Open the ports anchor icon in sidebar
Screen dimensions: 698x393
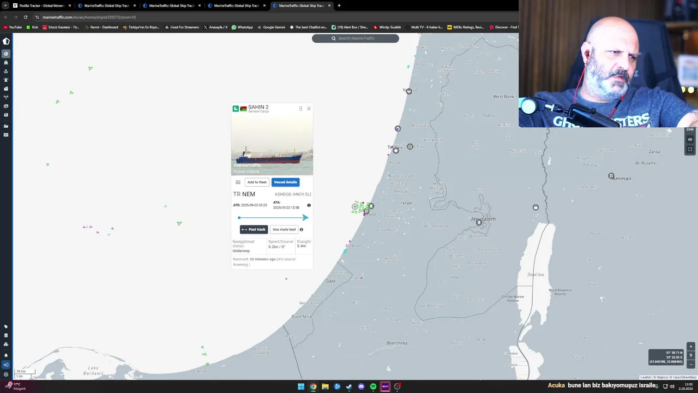tap(6, 71)
